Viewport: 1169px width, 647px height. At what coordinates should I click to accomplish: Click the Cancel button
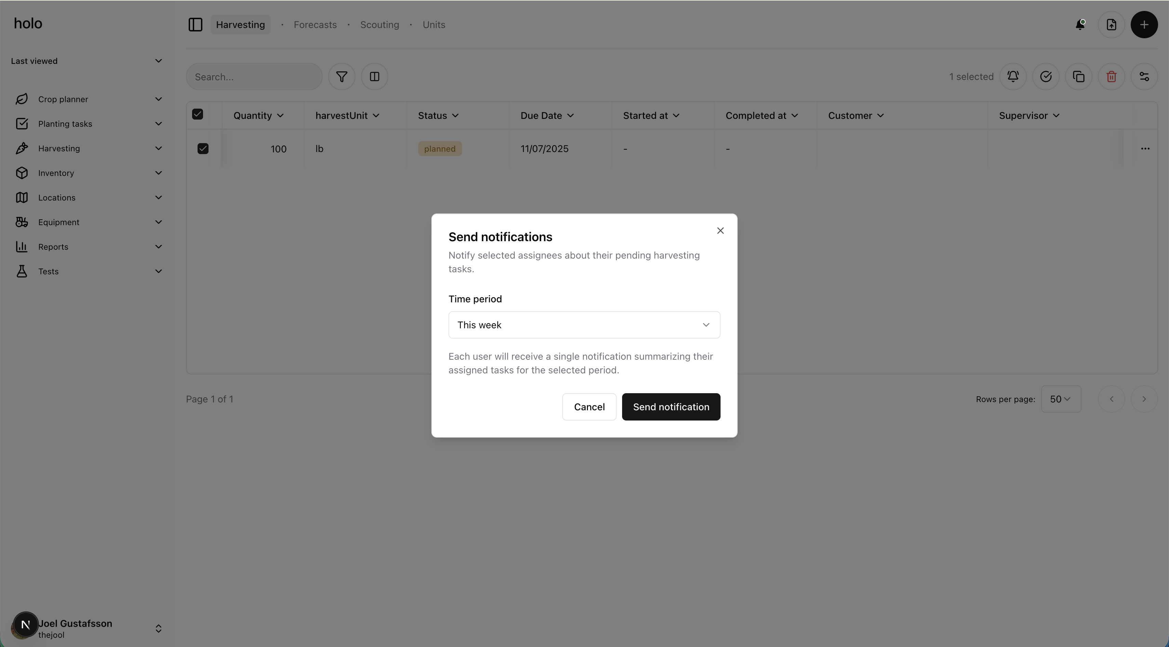pyautogui.click(x=589, y=407)
